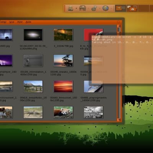Select the barbed wire thumbnail
This screenshot has height=153, width=153.
pos(33,112)
